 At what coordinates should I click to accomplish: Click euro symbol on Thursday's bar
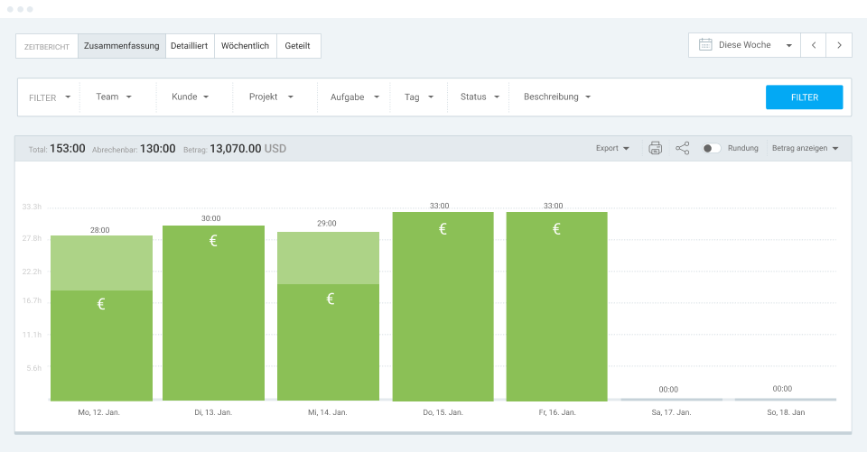coord(443,229)
